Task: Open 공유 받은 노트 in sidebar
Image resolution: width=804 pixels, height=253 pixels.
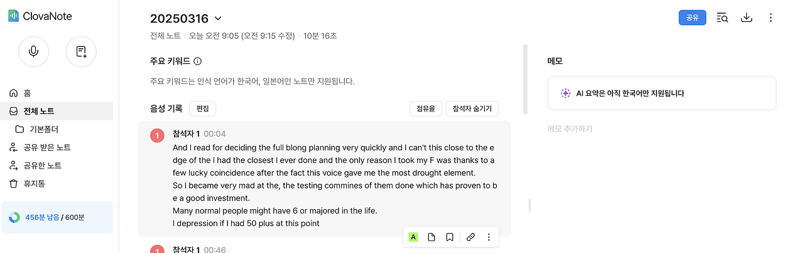Action: pos(46,147)
